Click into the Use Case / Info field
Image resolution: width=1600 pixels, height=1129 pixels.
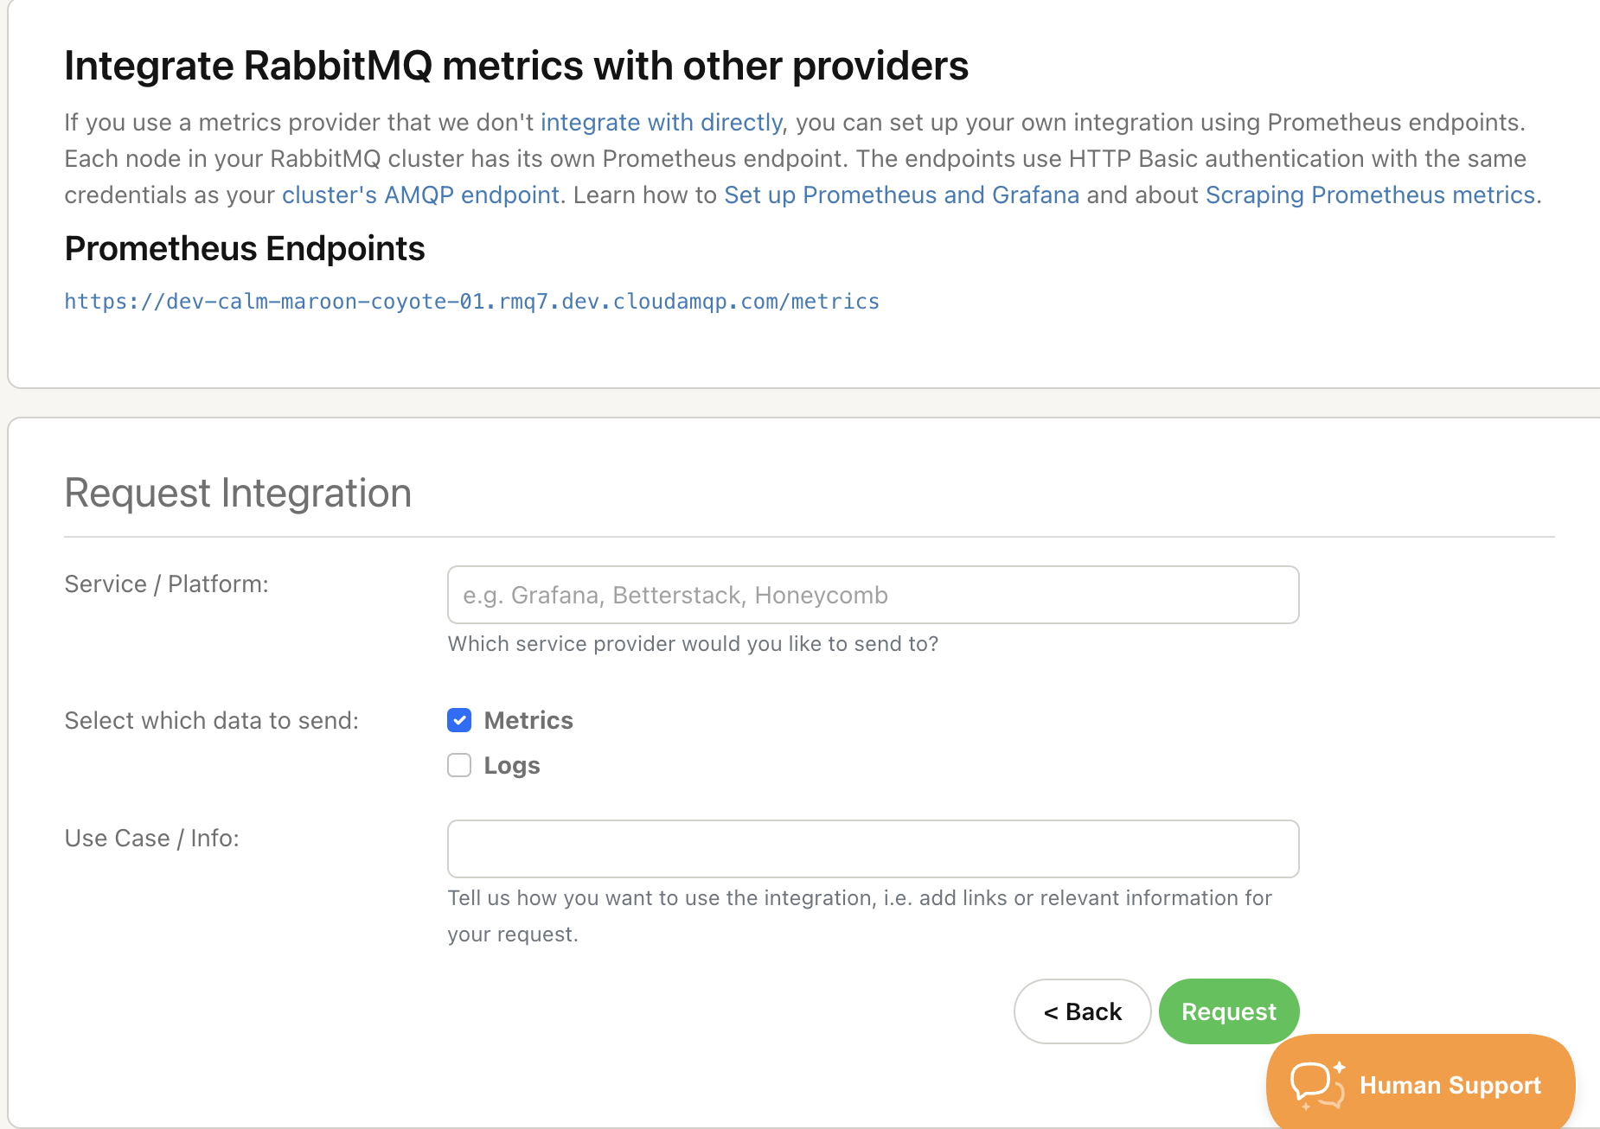pos(873,849)
